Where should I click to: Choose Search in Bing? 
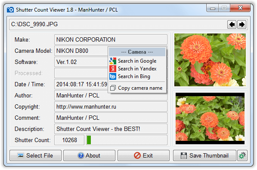coord(137,76)
